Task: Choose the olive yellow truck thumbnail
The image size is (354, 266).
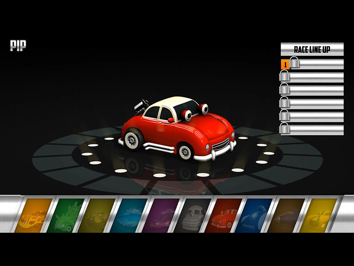Action: 96,215
